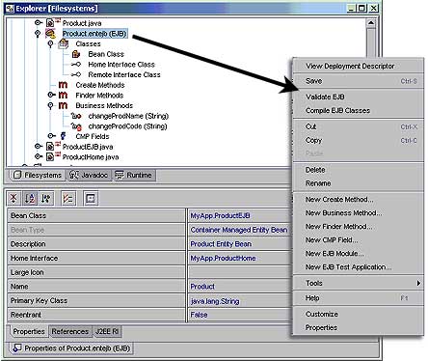The image size is (428, 361).
Task: Click the Create Methods red m icon
Action: (63, 85)
